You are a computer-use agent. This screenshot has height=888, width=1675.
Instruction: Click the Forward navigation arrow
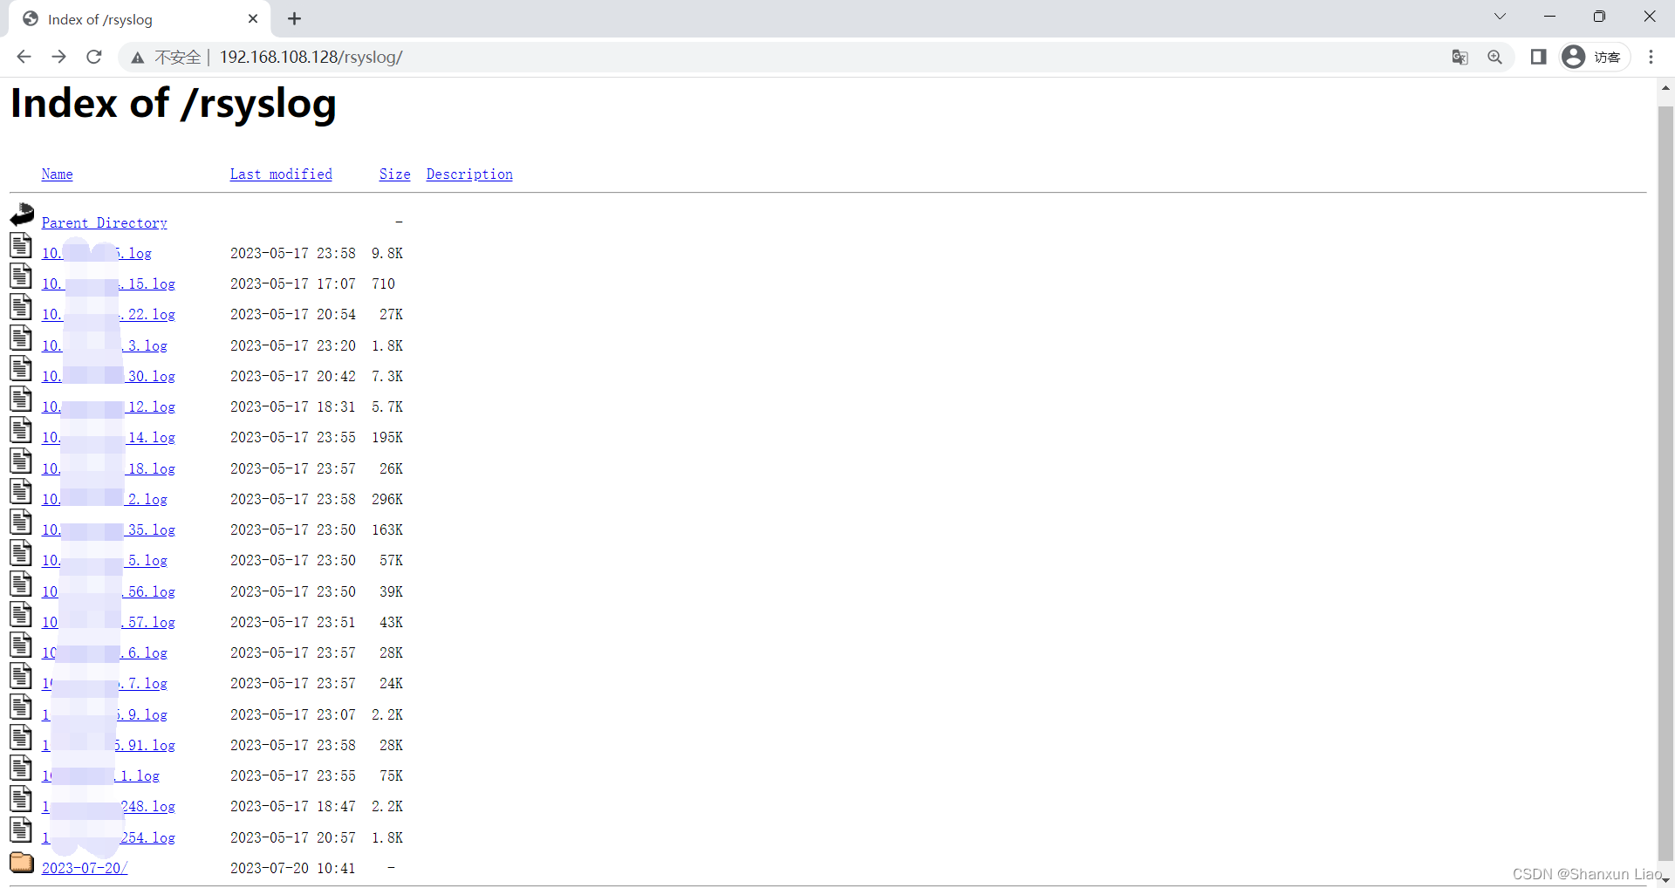point(58,57)
